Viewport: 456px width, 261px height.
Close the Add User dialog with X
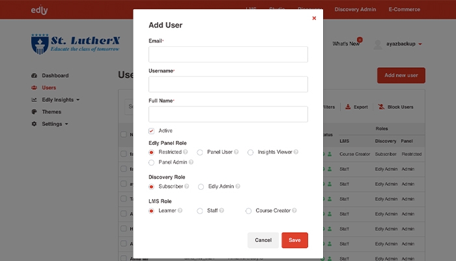tap(314, 18)
